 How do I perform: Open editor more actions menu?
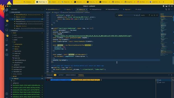tap(172, 10)
